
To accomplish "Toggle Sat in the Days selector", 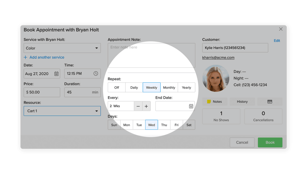I will (189, 125).
